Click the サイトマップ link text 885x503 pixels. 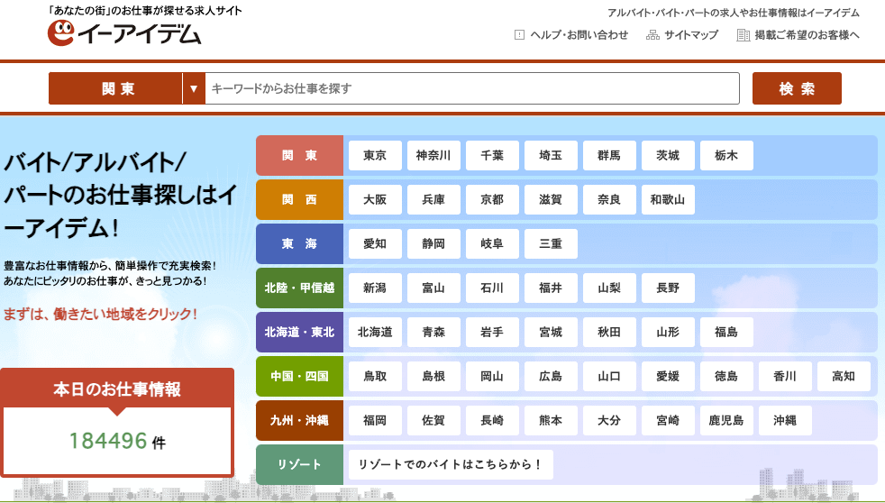(691, 35)
